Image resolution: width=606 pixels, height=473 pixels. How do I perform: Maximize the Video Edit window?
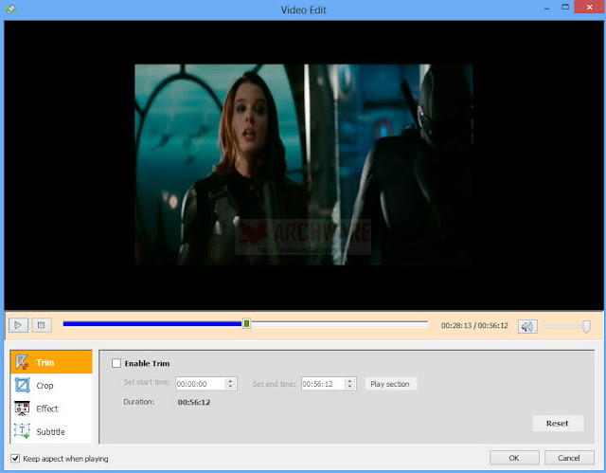click(565, 7)
